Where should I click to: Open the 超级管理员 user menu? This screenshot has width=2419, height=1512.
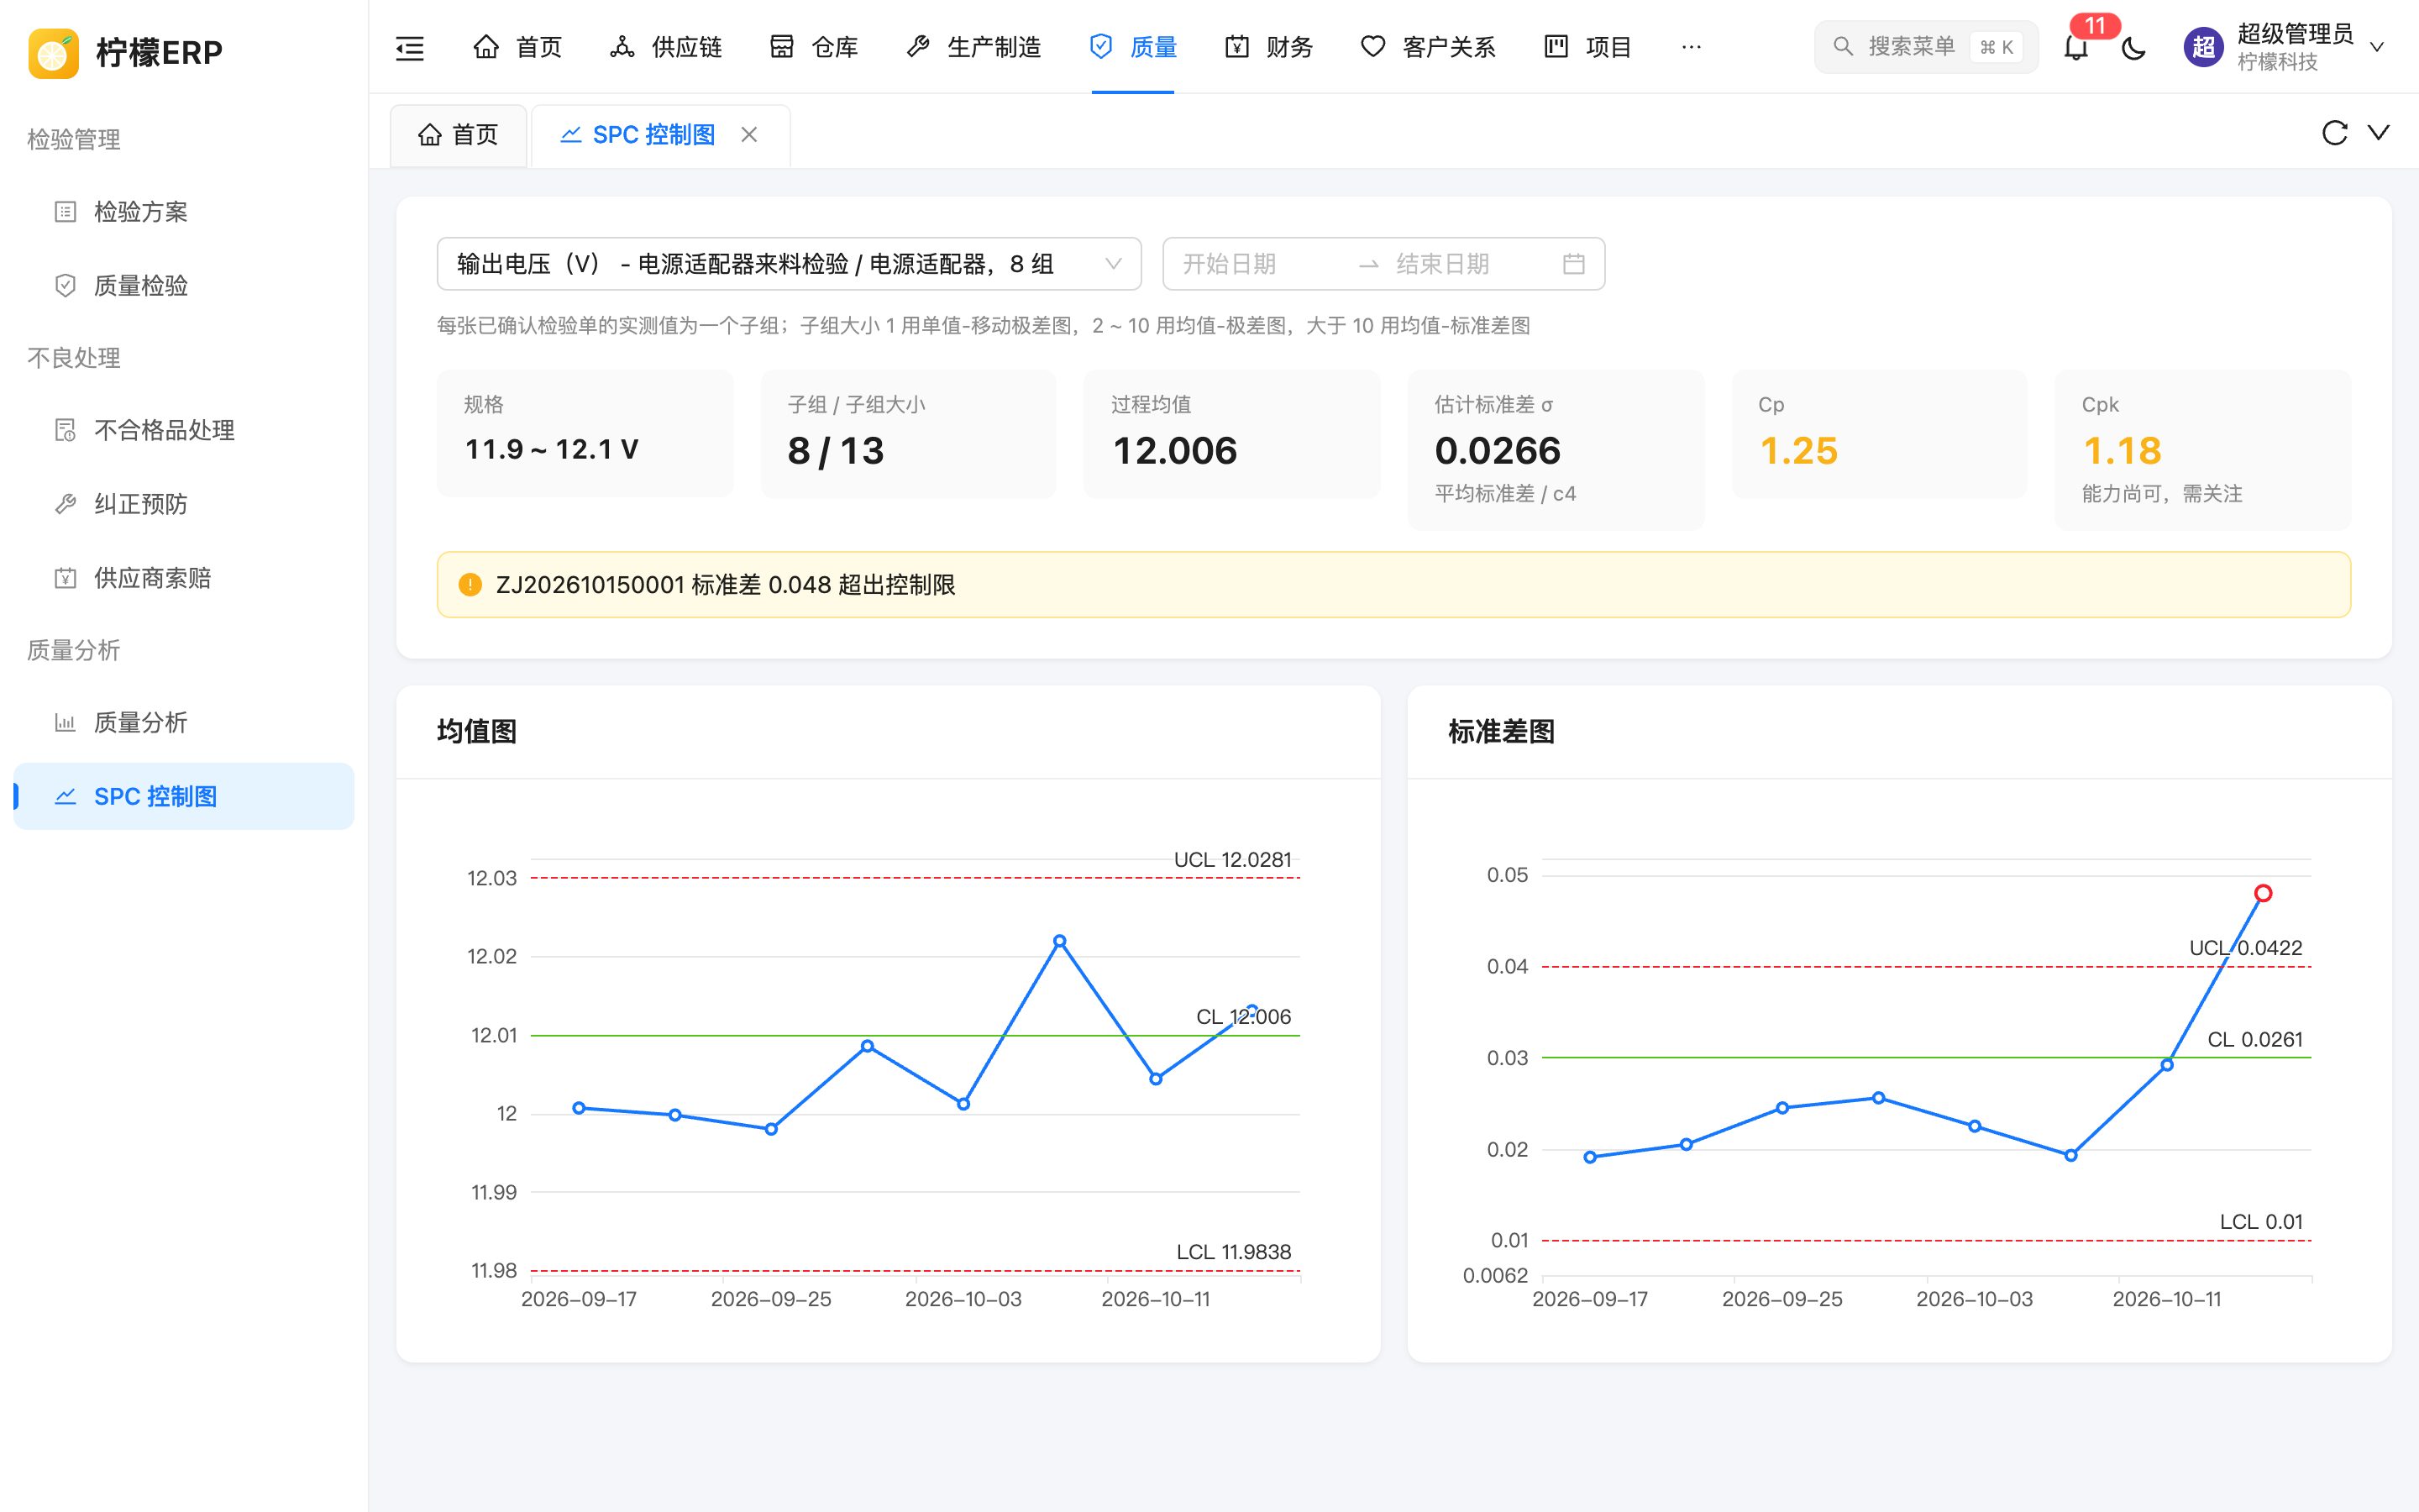click(x=2285, y=47)
